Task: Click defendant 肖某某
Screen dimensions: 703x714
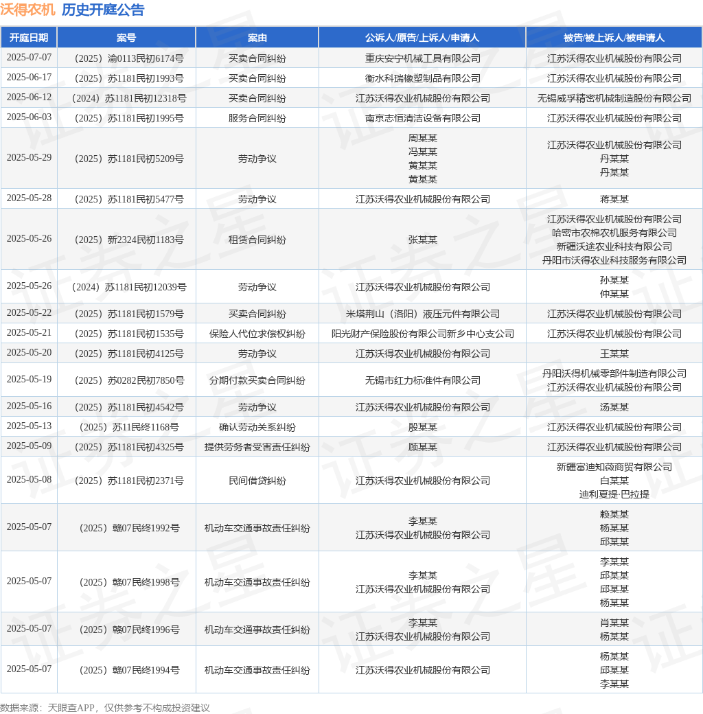Action: 614,623
